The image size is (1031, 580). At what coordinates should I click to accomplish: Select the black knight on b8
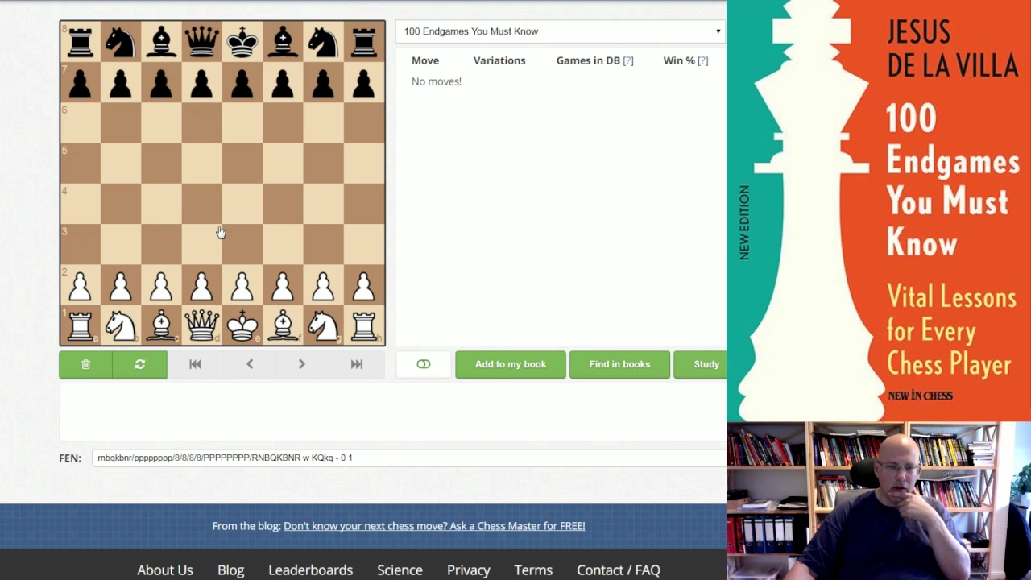pos(121,42)
